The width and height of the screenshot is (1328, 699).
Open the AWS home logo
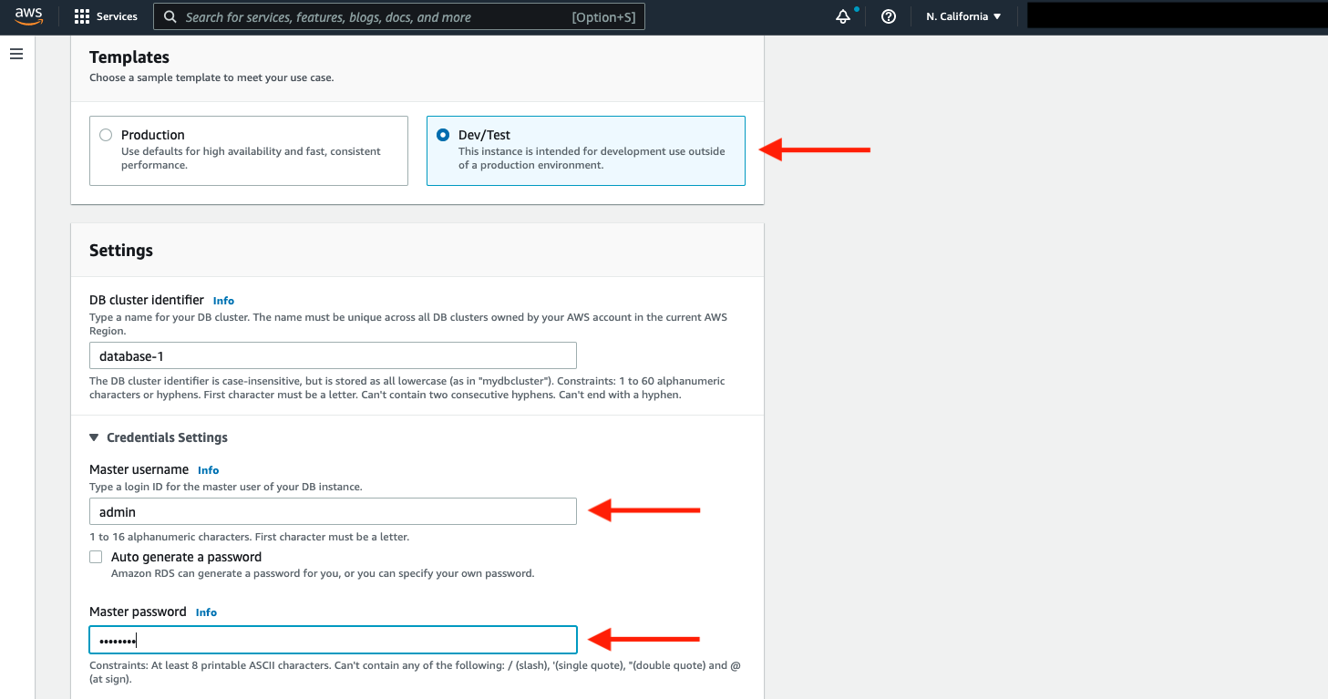point(29,16)
